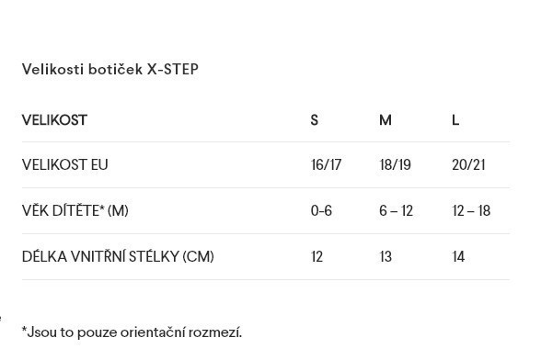Screen dimensions: 541x360
Task: Click the 16/17 EU size cell
Action: coord(326,164)
